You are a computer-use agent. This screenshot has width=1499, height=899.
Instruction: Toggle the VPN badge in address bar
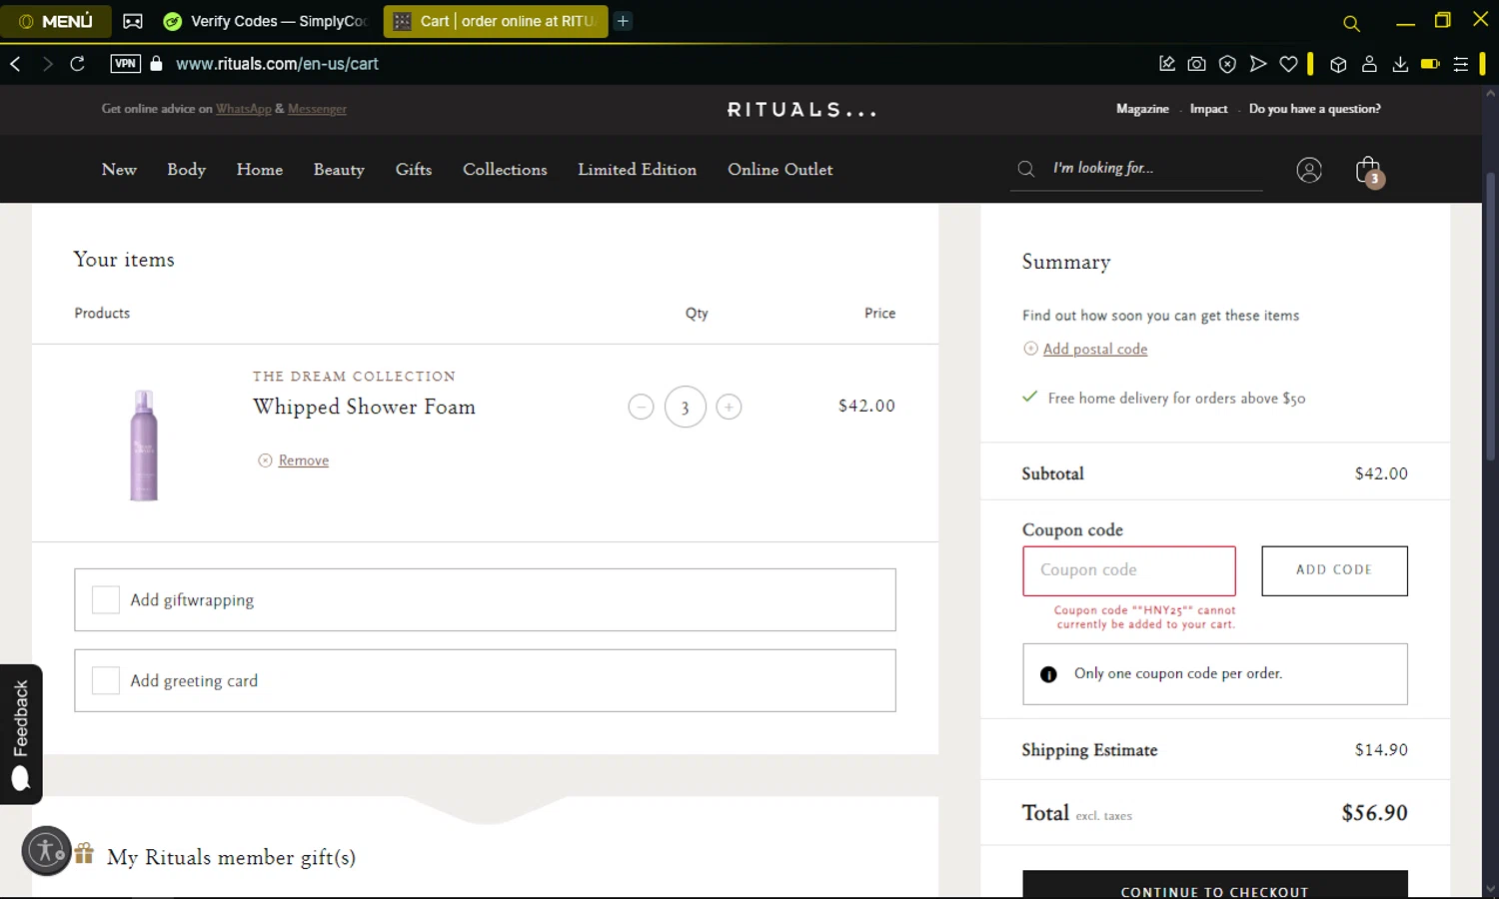click(x=125, y=64)
